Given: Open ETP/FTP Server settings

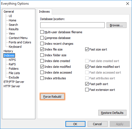Looking at the screenshot, I should pyautogui.click(x=14, y=82).
